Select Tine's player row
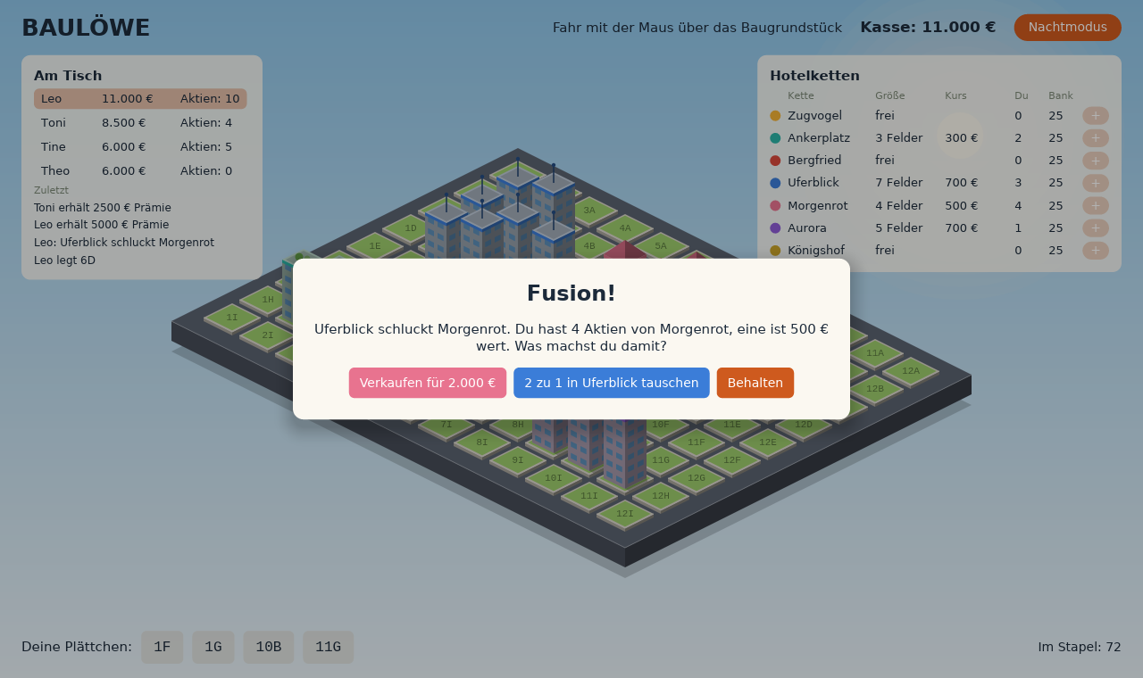Screen dimensions: 1143x678 click(x=140, y=147)
